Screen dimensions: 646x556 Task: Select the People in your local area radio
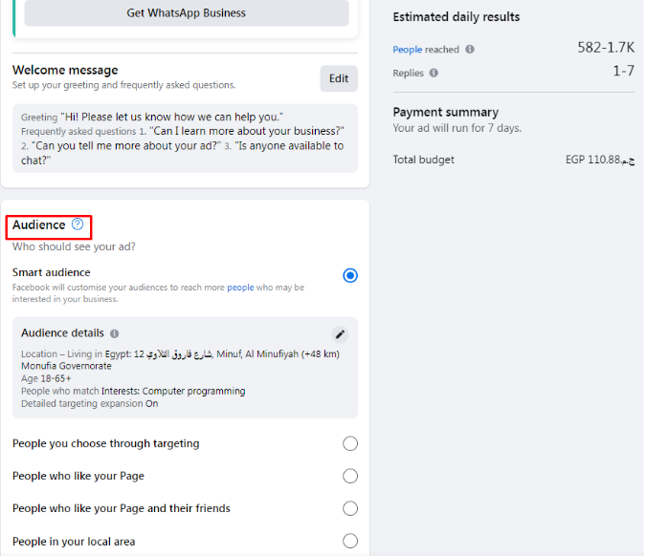click(x=350, y=541)
